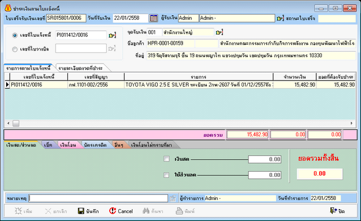Click the ยอดรวมทั้งสิ้น grand total box 0.00
The height and width of the screenshot is (221, 361).
320,174
